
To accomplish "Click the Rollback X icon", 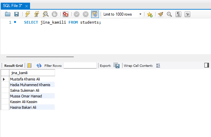I will (x=85, y=14).
